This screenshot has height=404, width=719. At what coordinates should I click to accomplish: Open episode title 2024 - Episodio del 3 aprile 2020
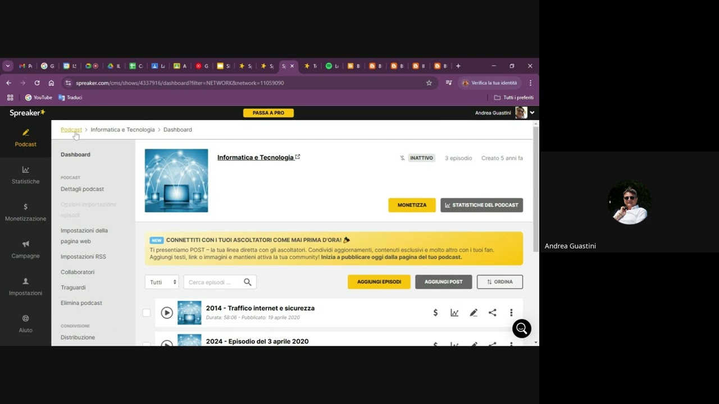[x=257, y=341]
